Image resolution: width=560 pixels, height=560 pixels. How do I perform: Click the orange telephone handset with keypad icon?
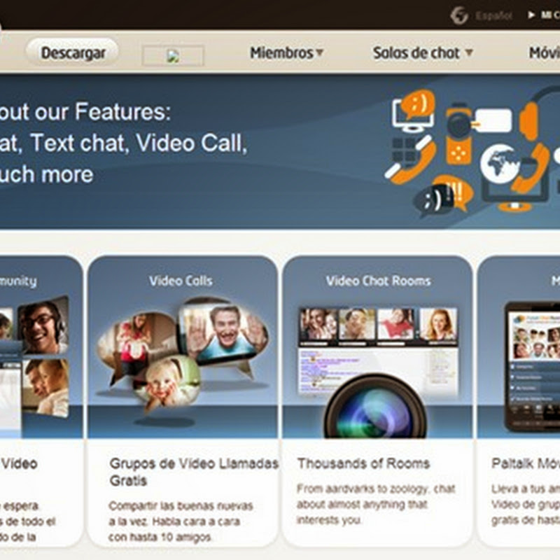pos(411,160)
